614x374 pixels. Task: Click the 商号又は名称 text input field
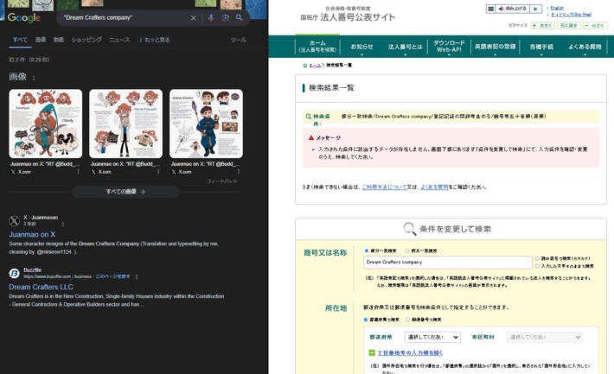click(x=448, y=262)
